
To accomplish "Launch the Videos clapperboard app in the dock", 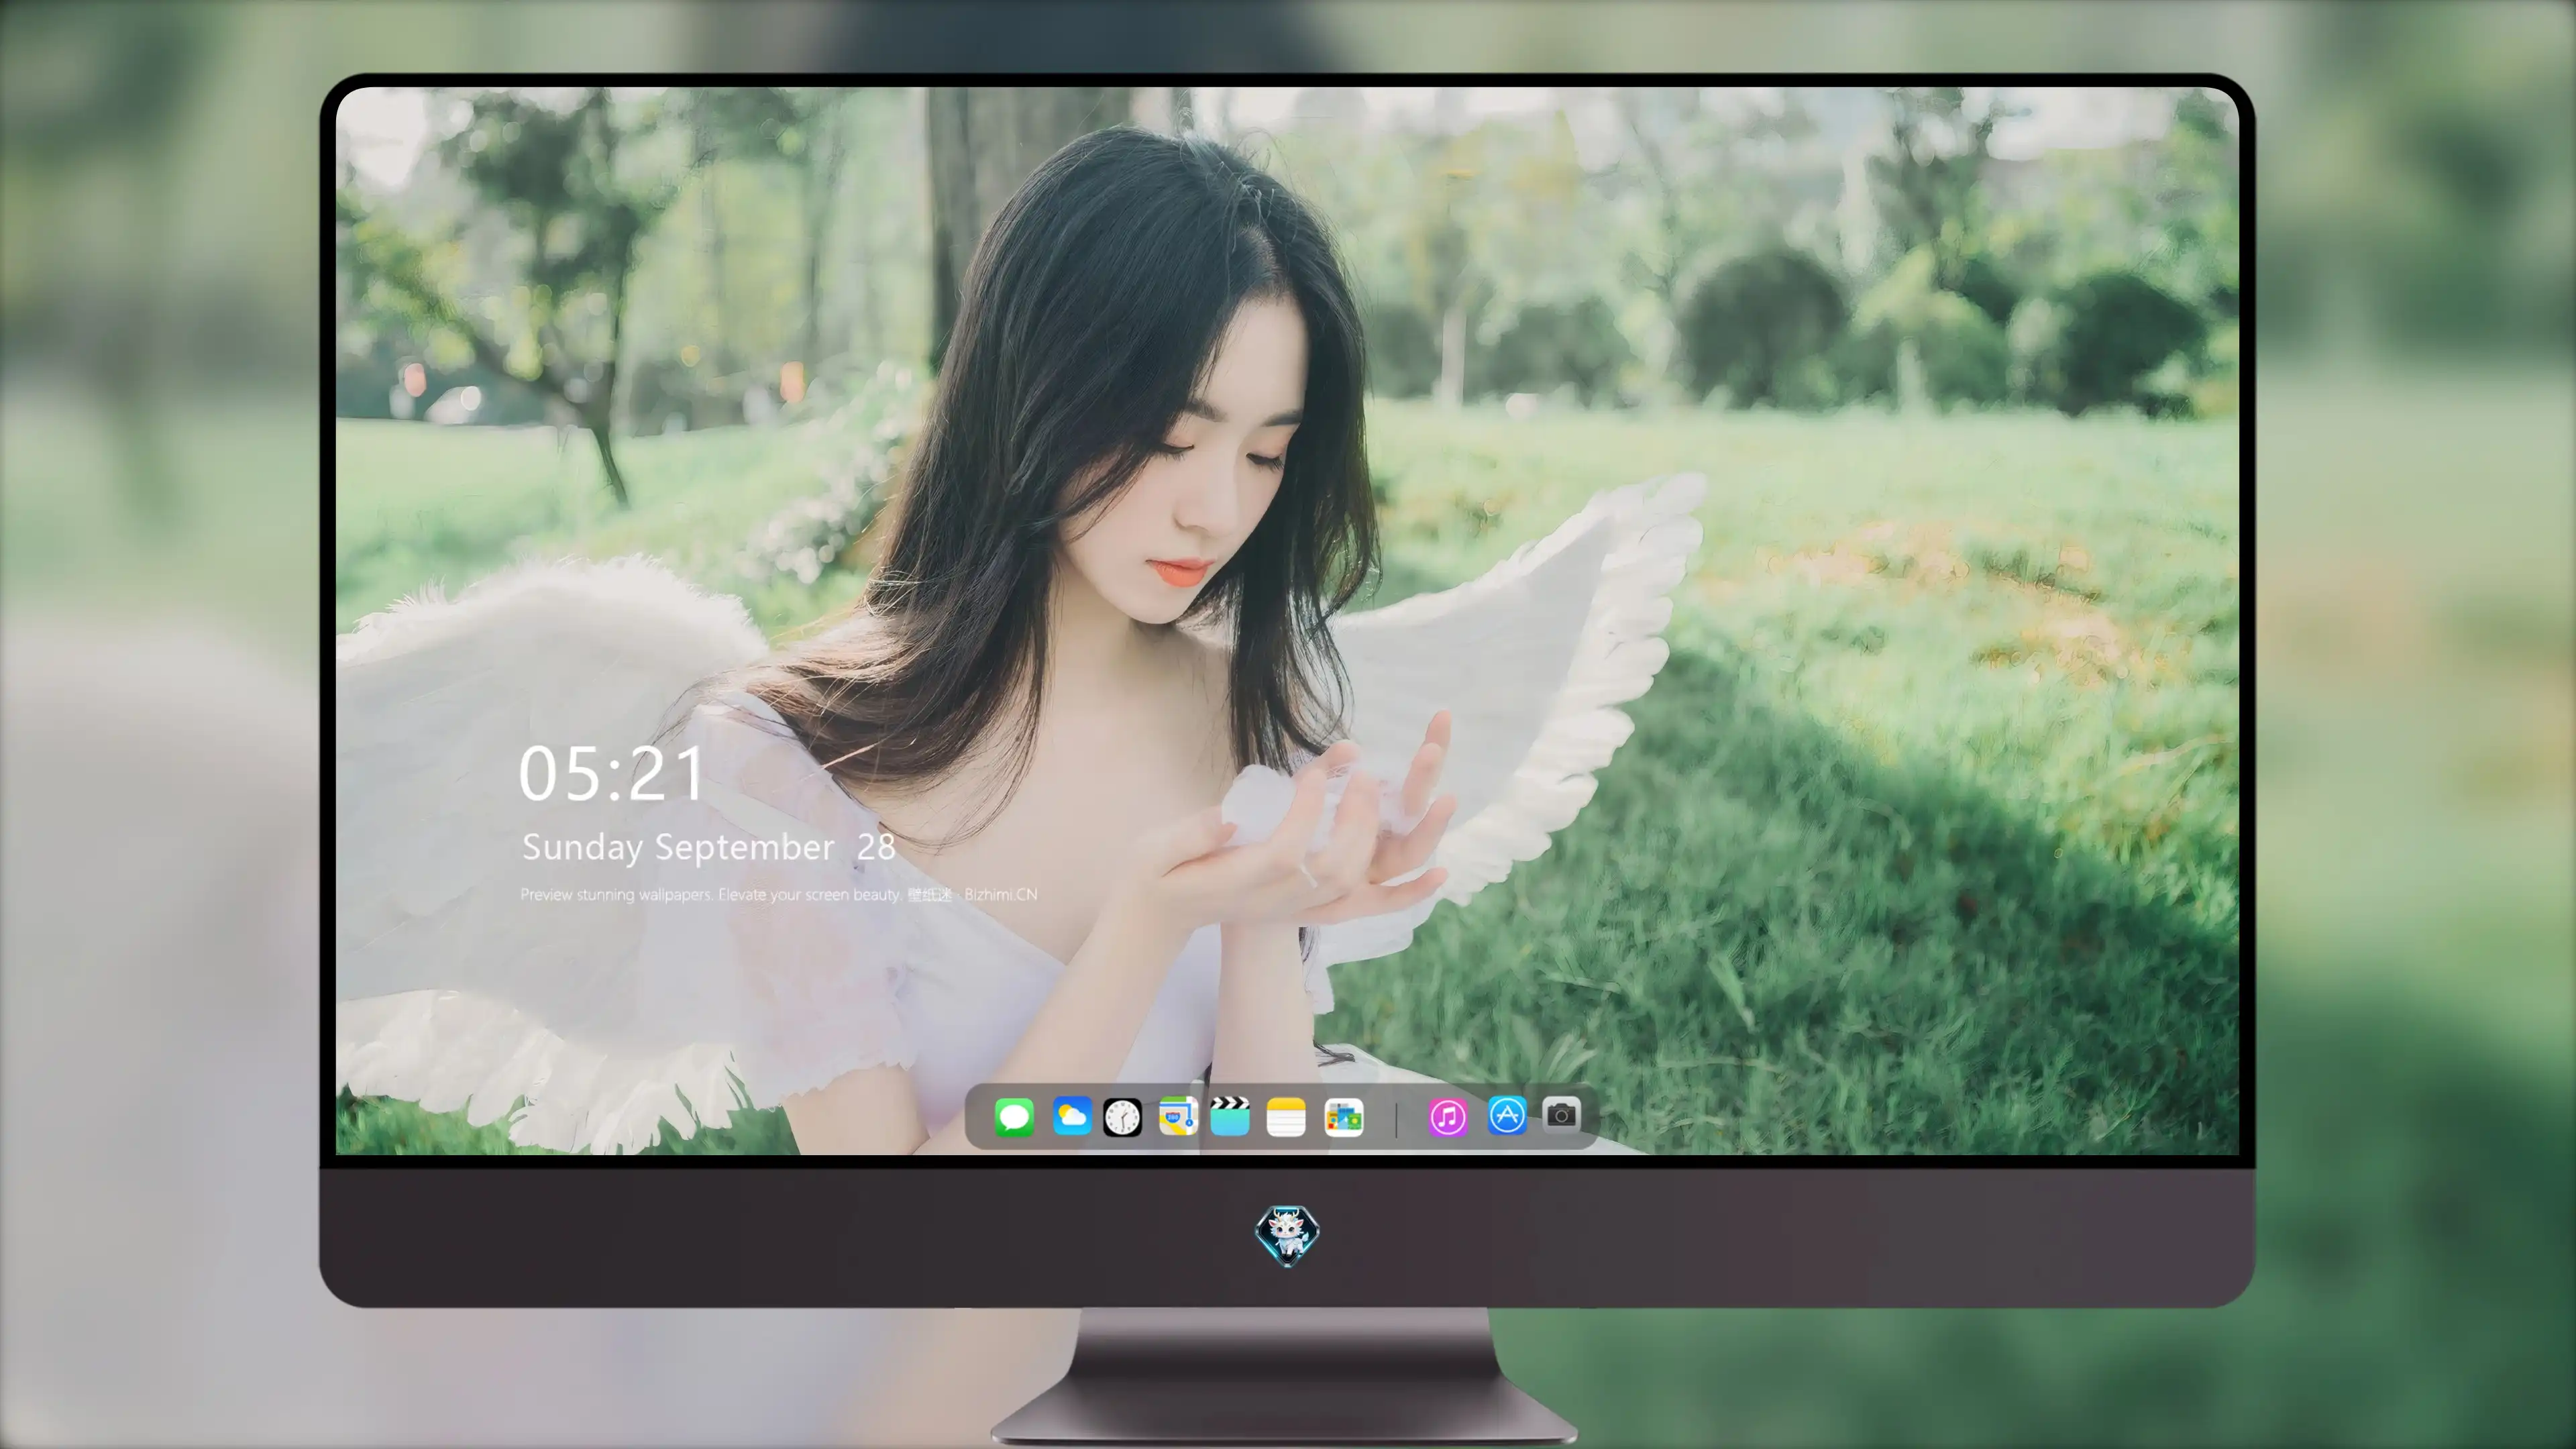I will [x=1230, y=1117].
